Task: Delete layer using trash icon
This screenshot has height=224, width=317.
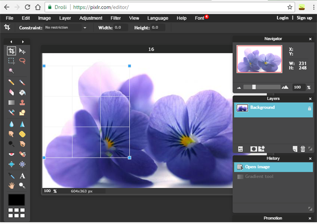Action: coord(303,149)
